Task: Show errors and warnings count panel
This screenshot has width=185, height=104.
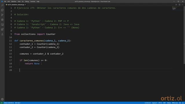Action: 18,103
